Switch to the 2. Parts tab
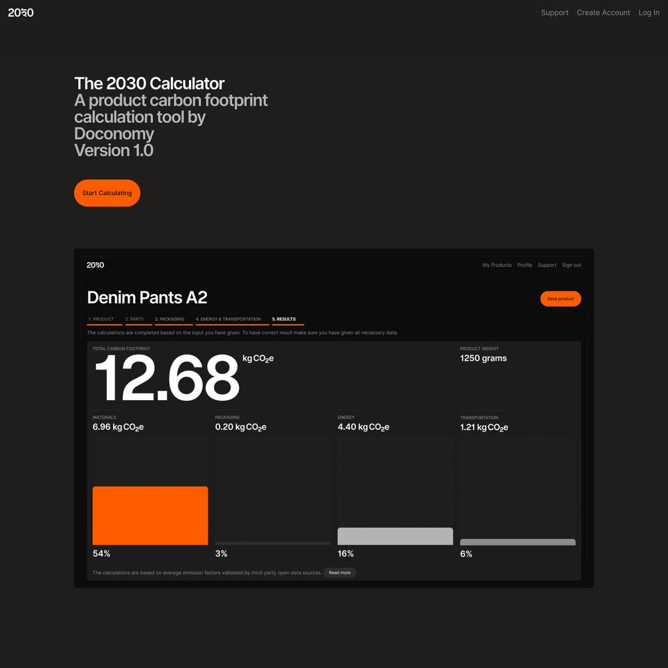Viewport: 668px width, 668px height. click(x=138, y=319)
